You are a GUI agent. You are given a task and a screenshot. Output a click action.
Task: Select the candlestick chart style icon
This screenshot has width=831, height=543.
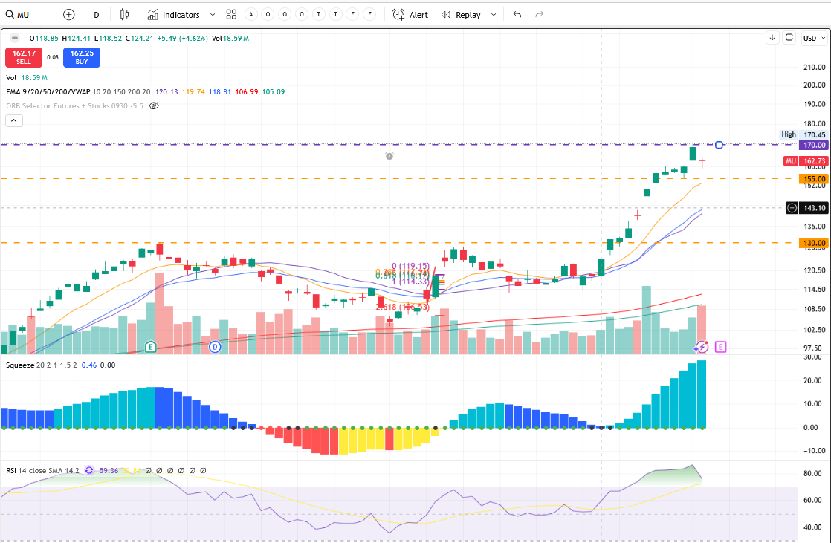pos(123,14)
